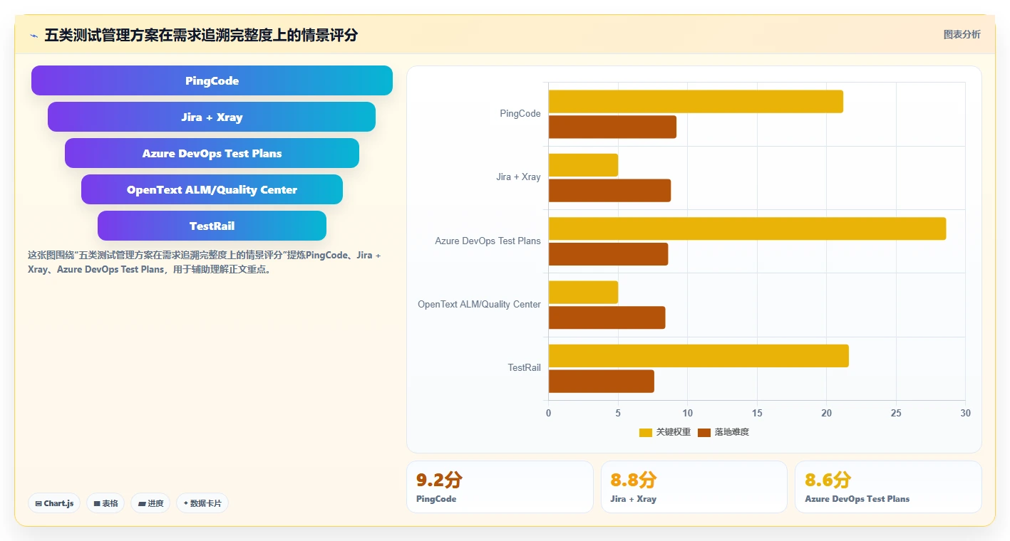Click the Jira + Xray yellow bar
This screenshot has height=541, width=1010.
pyautogui.click(x=583, y=165)
